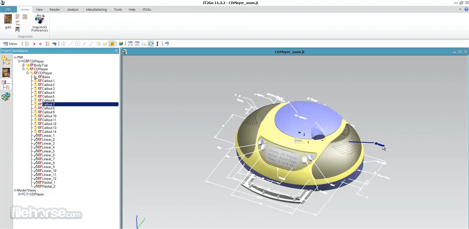The width and height of the screenshot is (469, 229).
Task: Click the vertical double arrow toolbar icon
Action: tap(157, 44)
